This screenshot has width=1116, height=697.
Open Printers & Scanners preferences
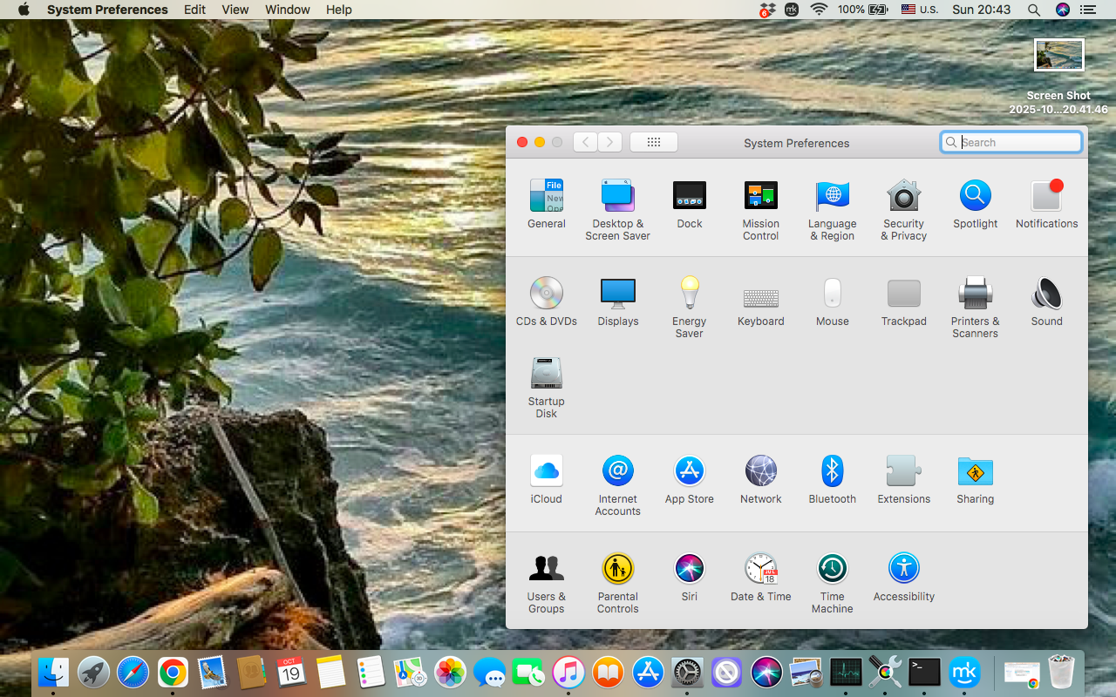pos(975,294)
